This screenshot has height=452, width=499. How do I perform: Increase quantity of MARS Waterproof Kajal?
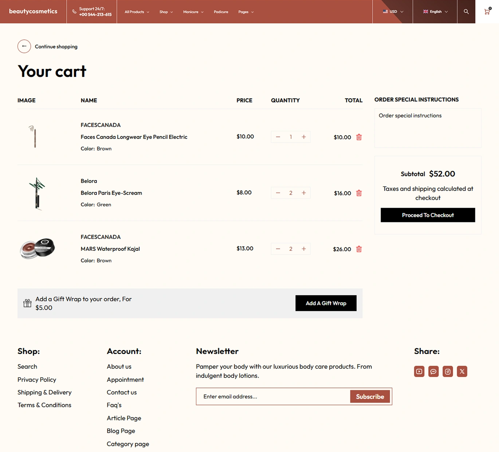[304, 249]
